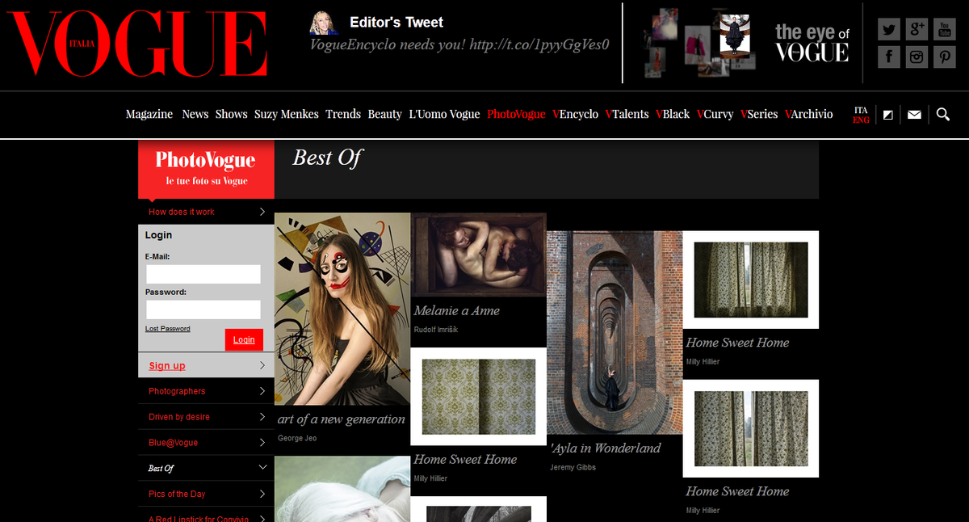Click the mail envelope icon
The height and width of the screenshot is (522, 969).
click(x=914, y=115)
